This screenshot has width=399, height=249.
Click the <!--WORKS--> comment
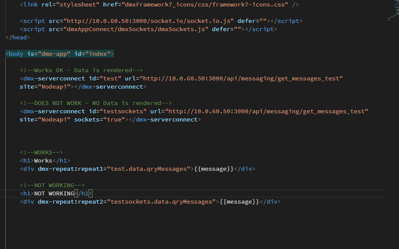(41, 152)
